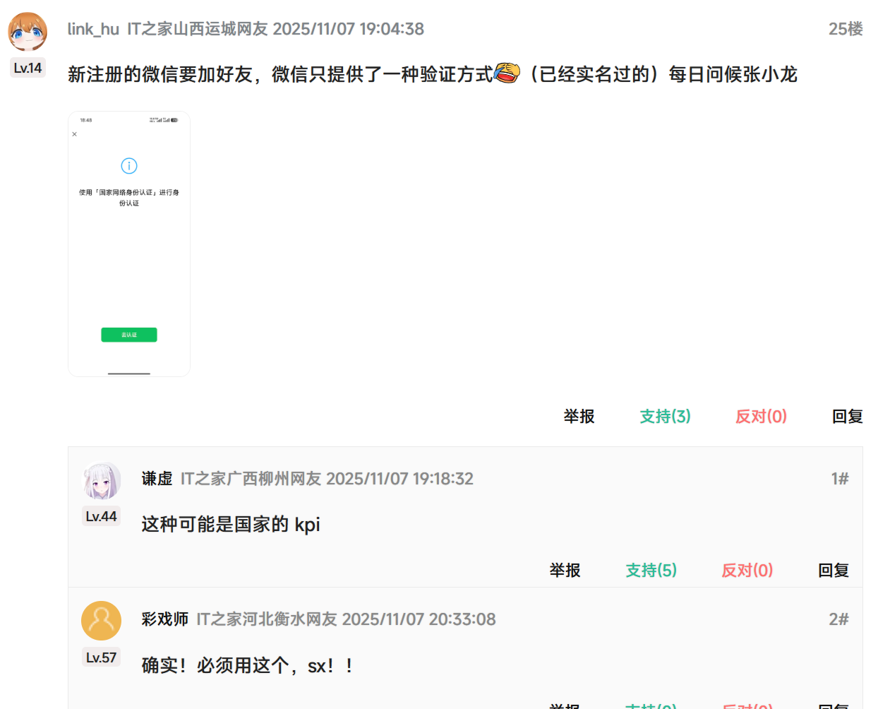
Task: Oppose link_hu's comment 反对(0)
Action: tap(761, 417)
